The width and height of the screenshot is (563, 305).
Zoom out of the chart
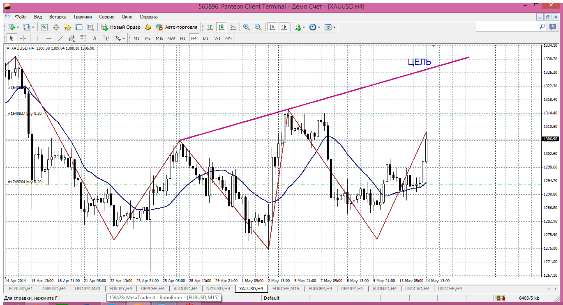pyautogui.click(x=258, y=27)
